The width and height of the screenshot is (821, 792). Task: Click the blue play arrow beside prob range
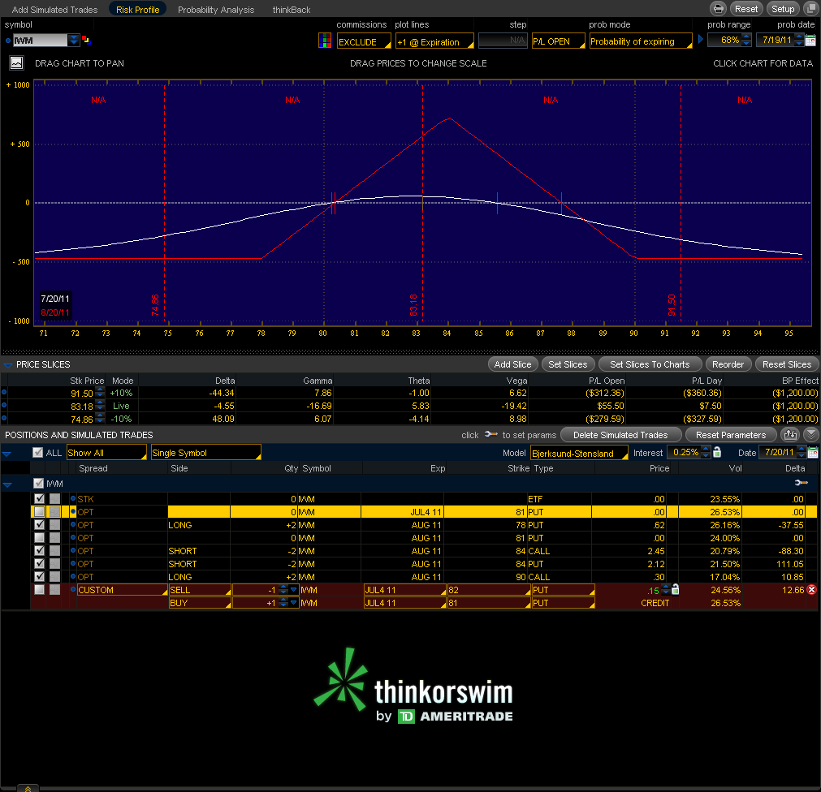click(701, 40)
